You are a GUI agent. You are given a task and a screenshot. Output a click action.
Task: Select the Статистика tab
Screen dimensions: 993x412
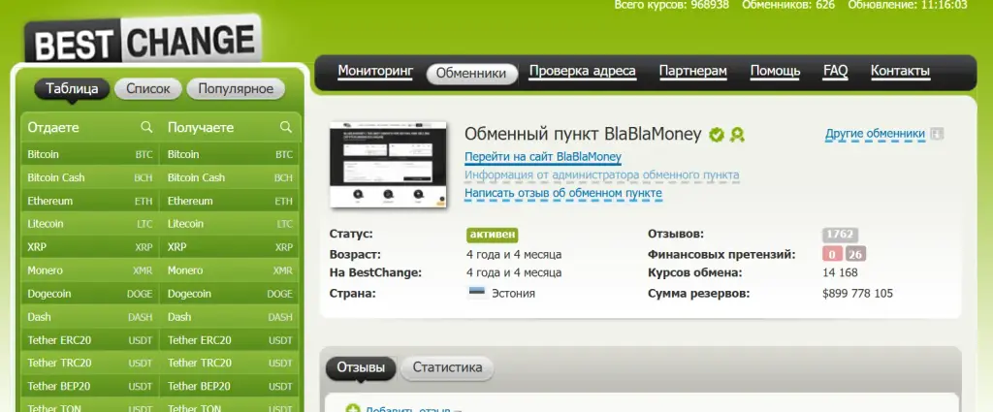coord(447,367)
